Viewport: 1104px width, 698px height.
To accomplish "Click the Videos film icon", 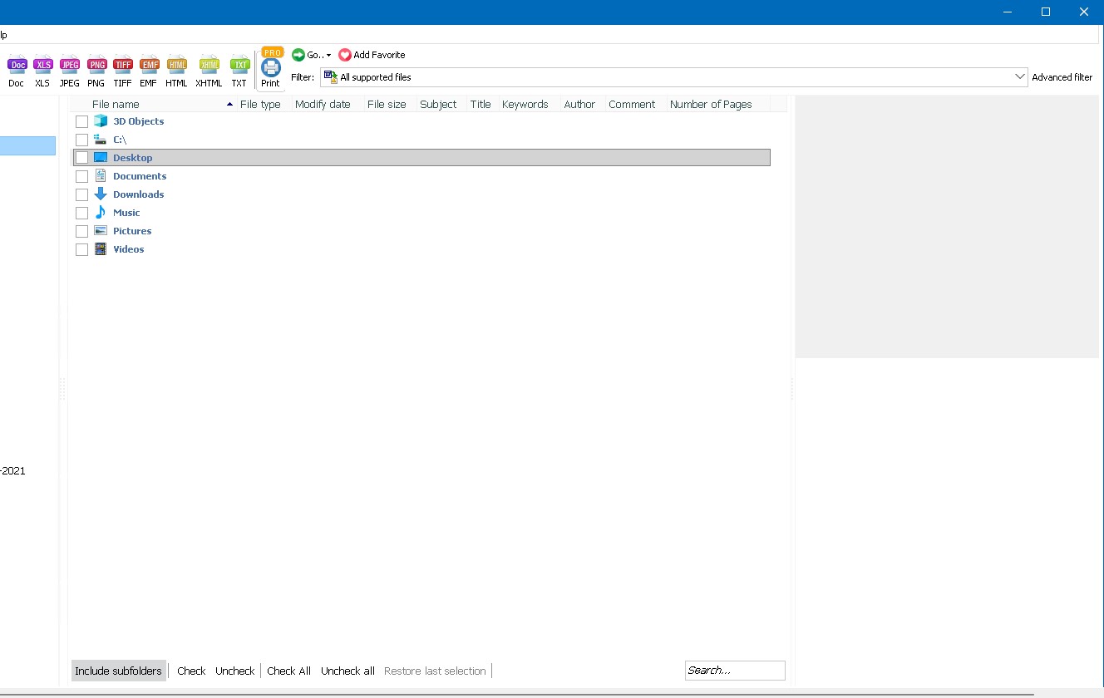I will [101, 249].
